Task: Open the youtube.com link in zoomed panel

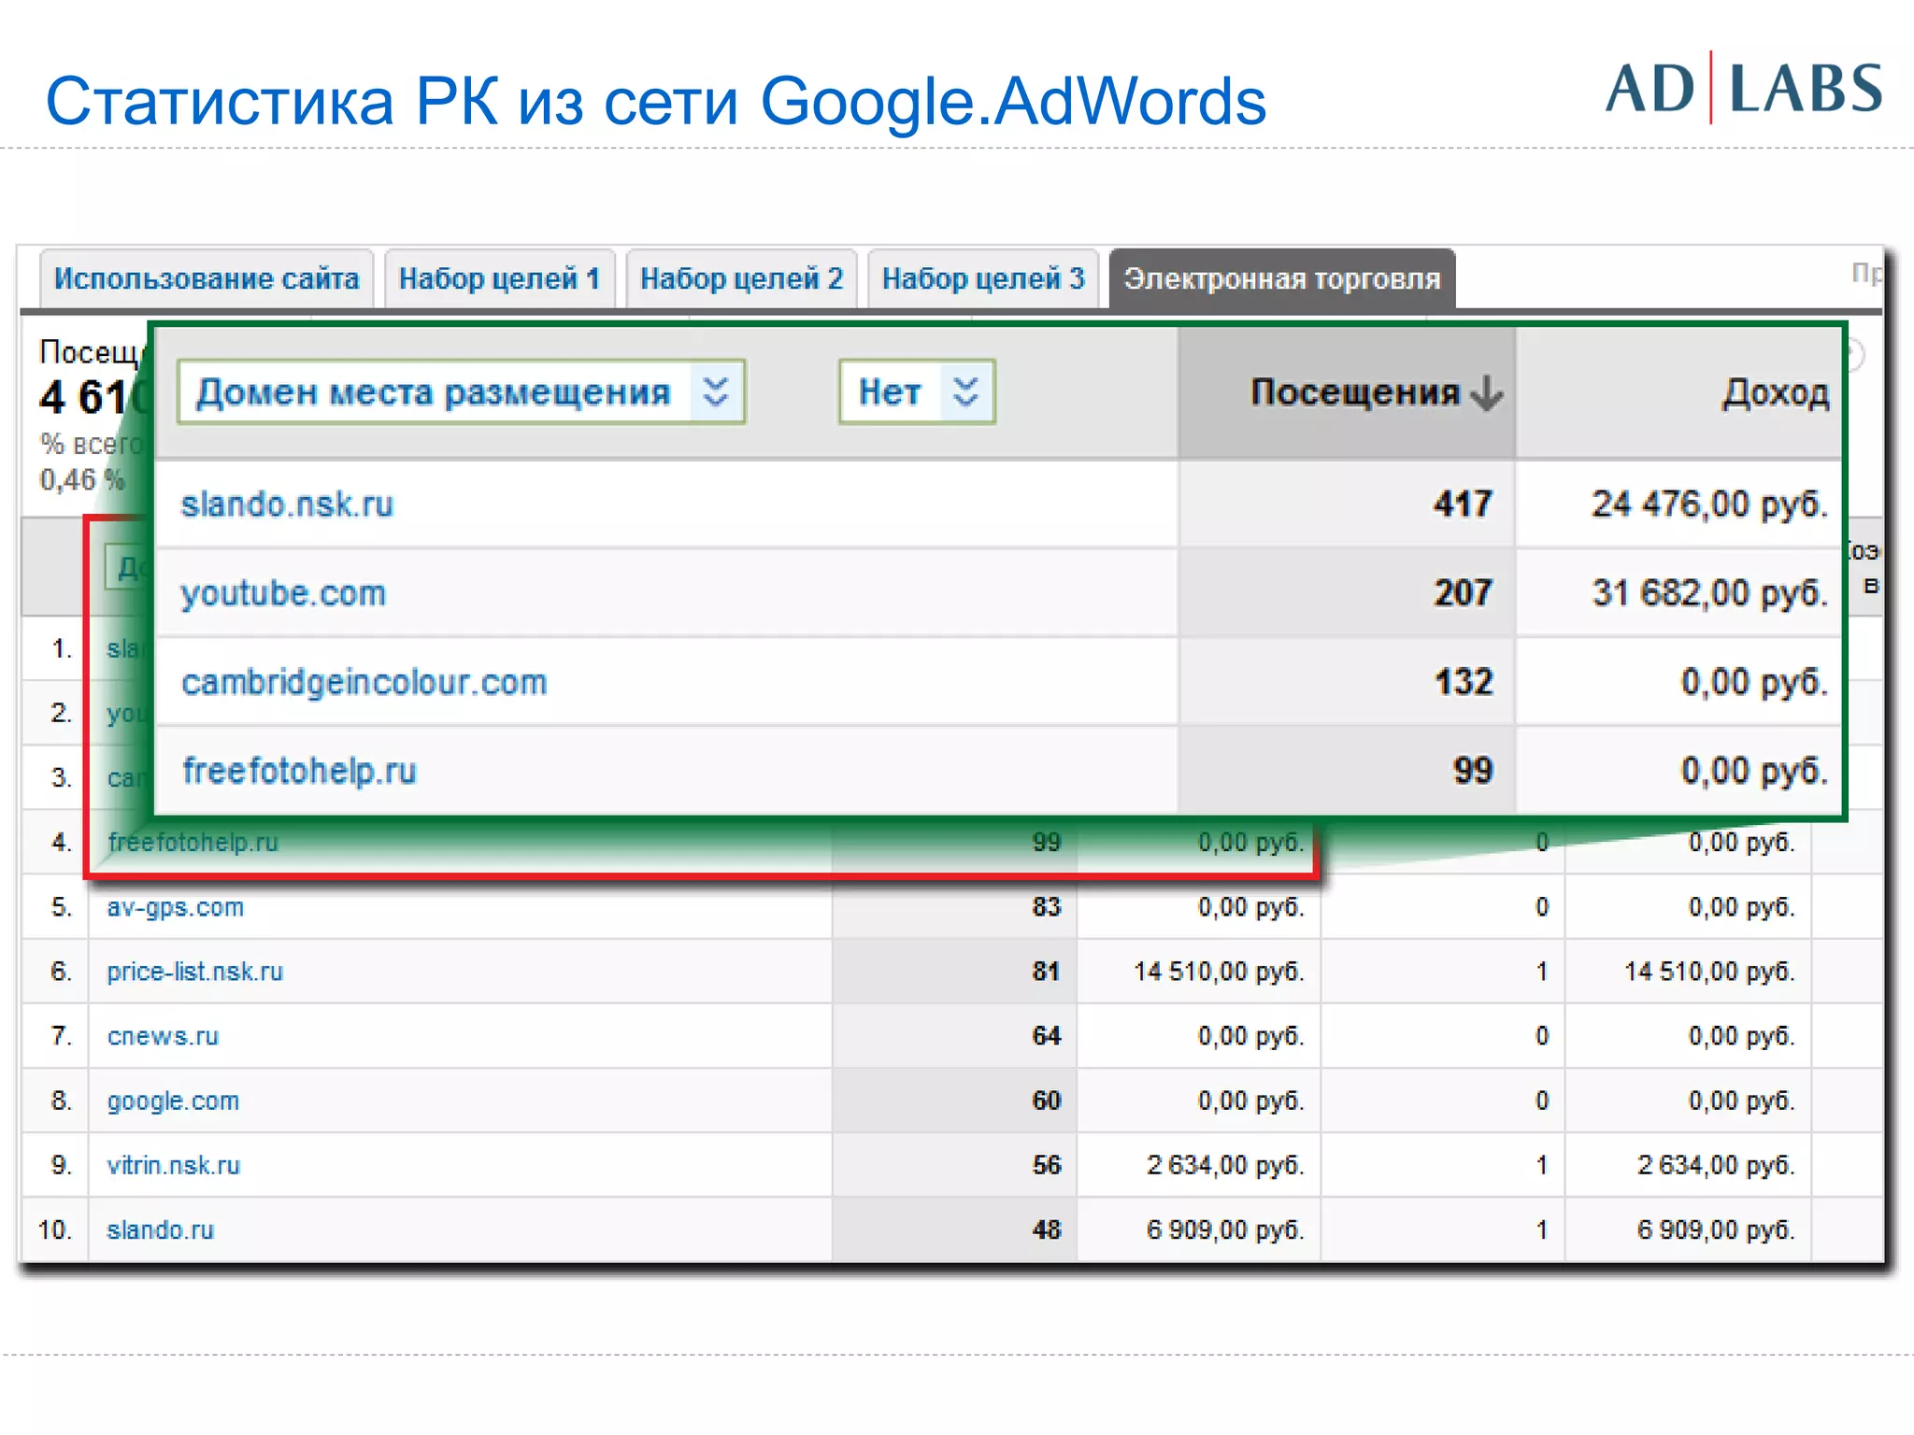Action: coord(283,593)
